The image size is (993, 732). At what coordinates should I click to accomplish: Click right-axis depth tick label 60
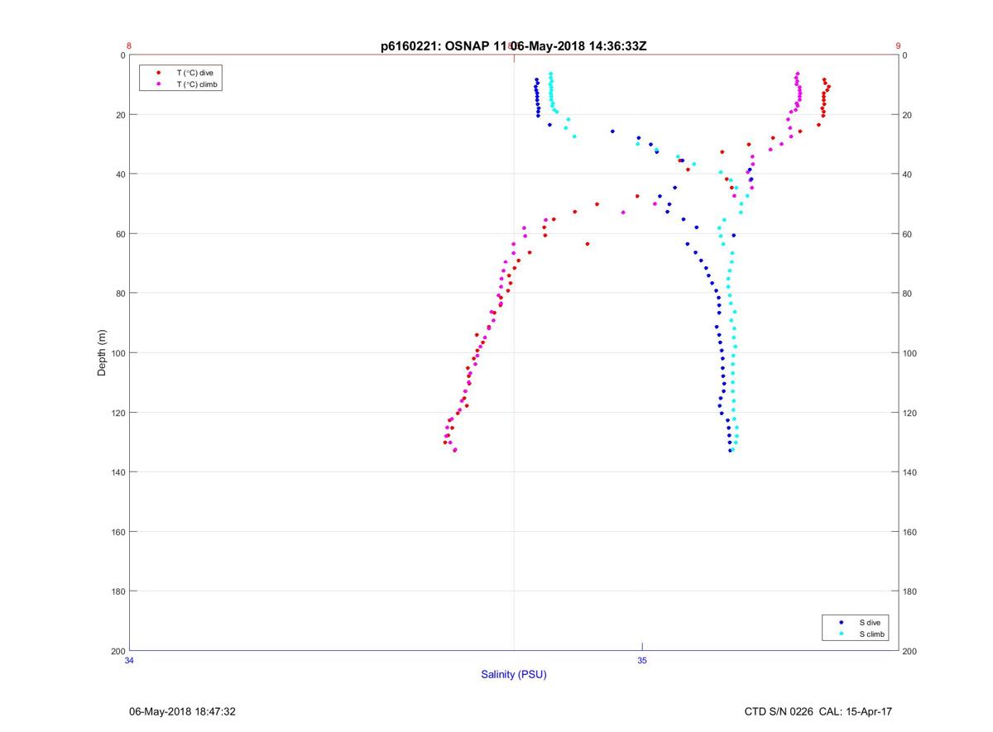pos(908,234)
